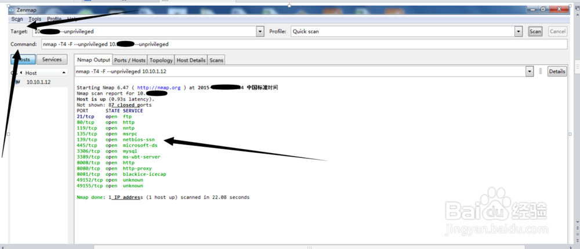Switch to Services view button

click(x=52, y=59)
